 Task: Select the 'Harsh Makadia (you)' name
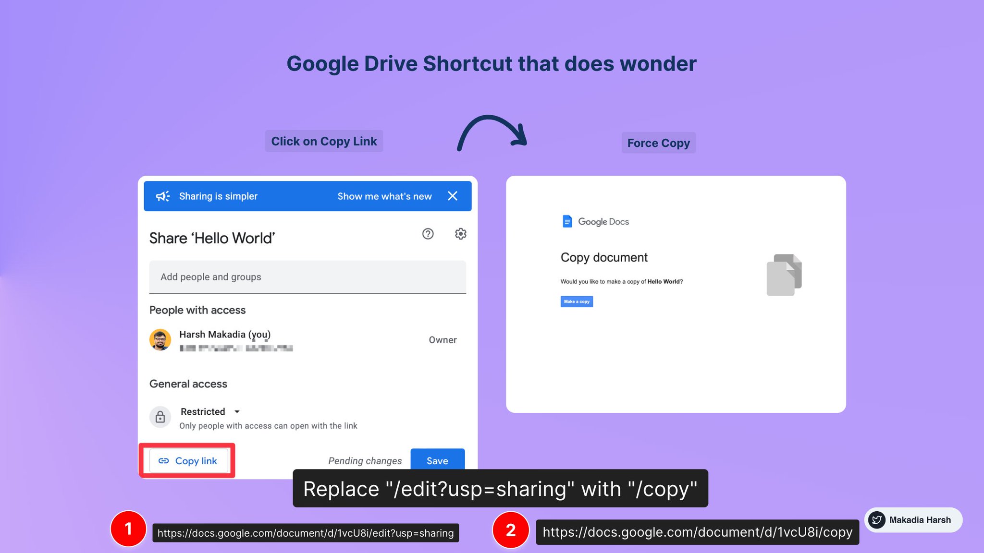225,334
